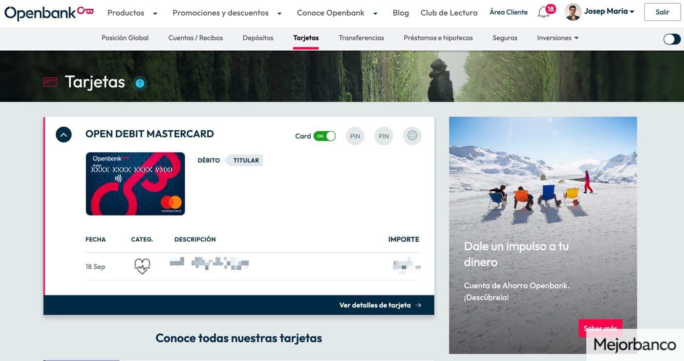This screenshot has height=361, width=684.
Task: Switch to Posición Global tab
Action: tap(125, 38)
